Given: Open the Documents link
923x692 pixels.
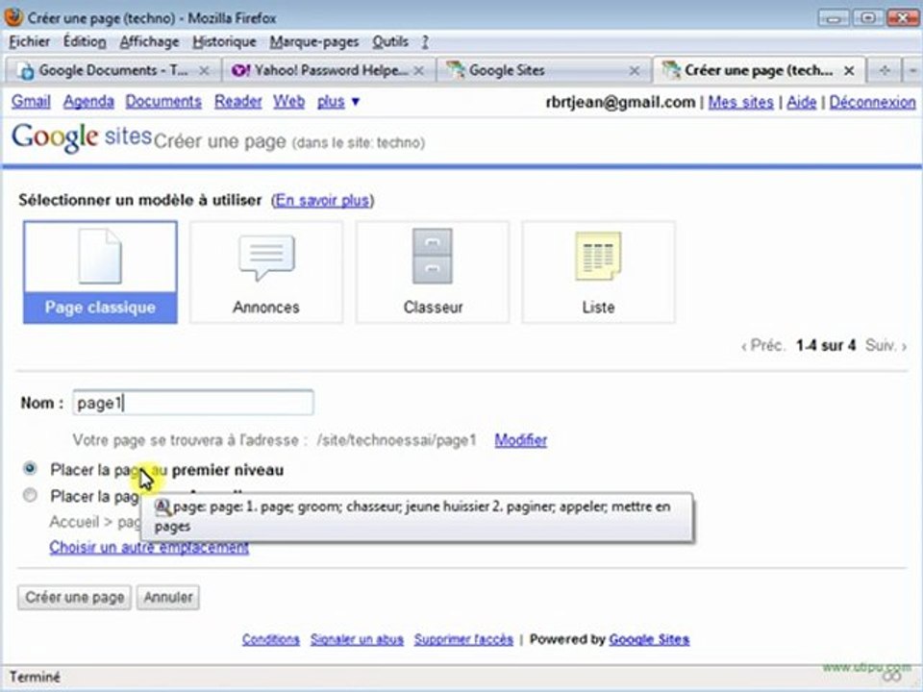Looking at the screenshot, I should (163, 102).
